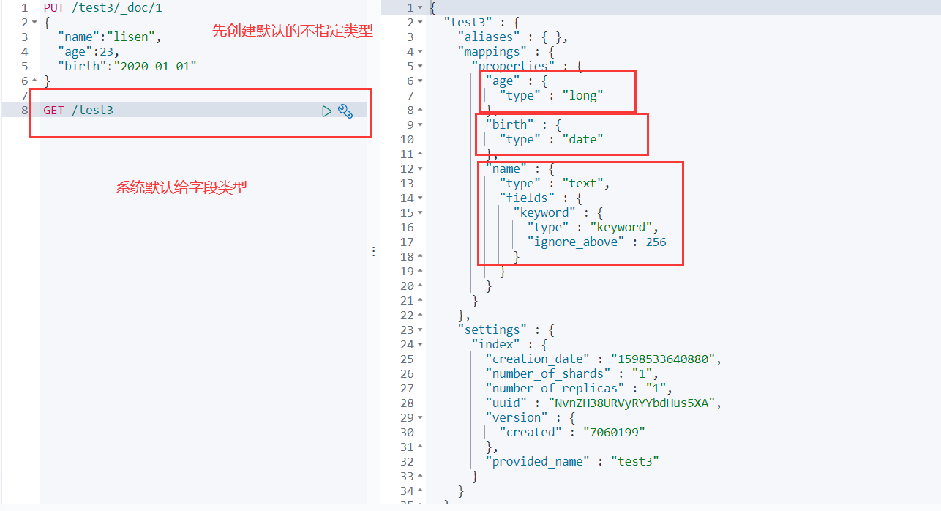Click the "type" : "date" response line
Viewport: 941px width, 511px height.
tap(552, 140)
